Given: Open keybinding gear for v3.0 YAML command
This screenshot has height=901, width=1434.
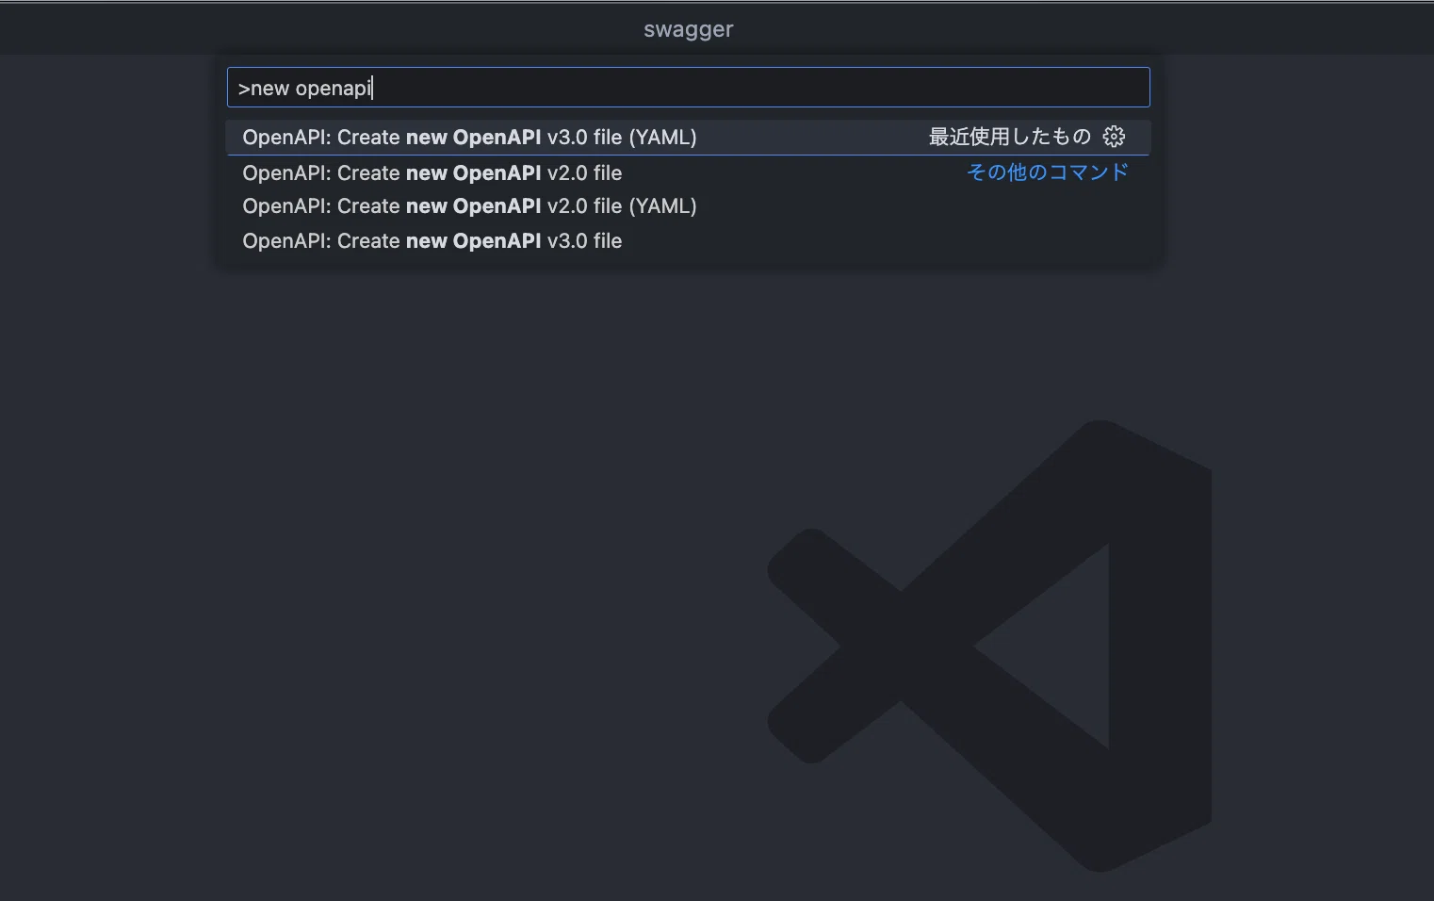Looking at the screenshot, I should [x=1114, y=137].
